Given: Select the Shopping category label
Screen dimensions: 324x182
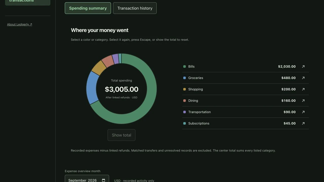Looking at the screenshot, I should tap(195, 89).
